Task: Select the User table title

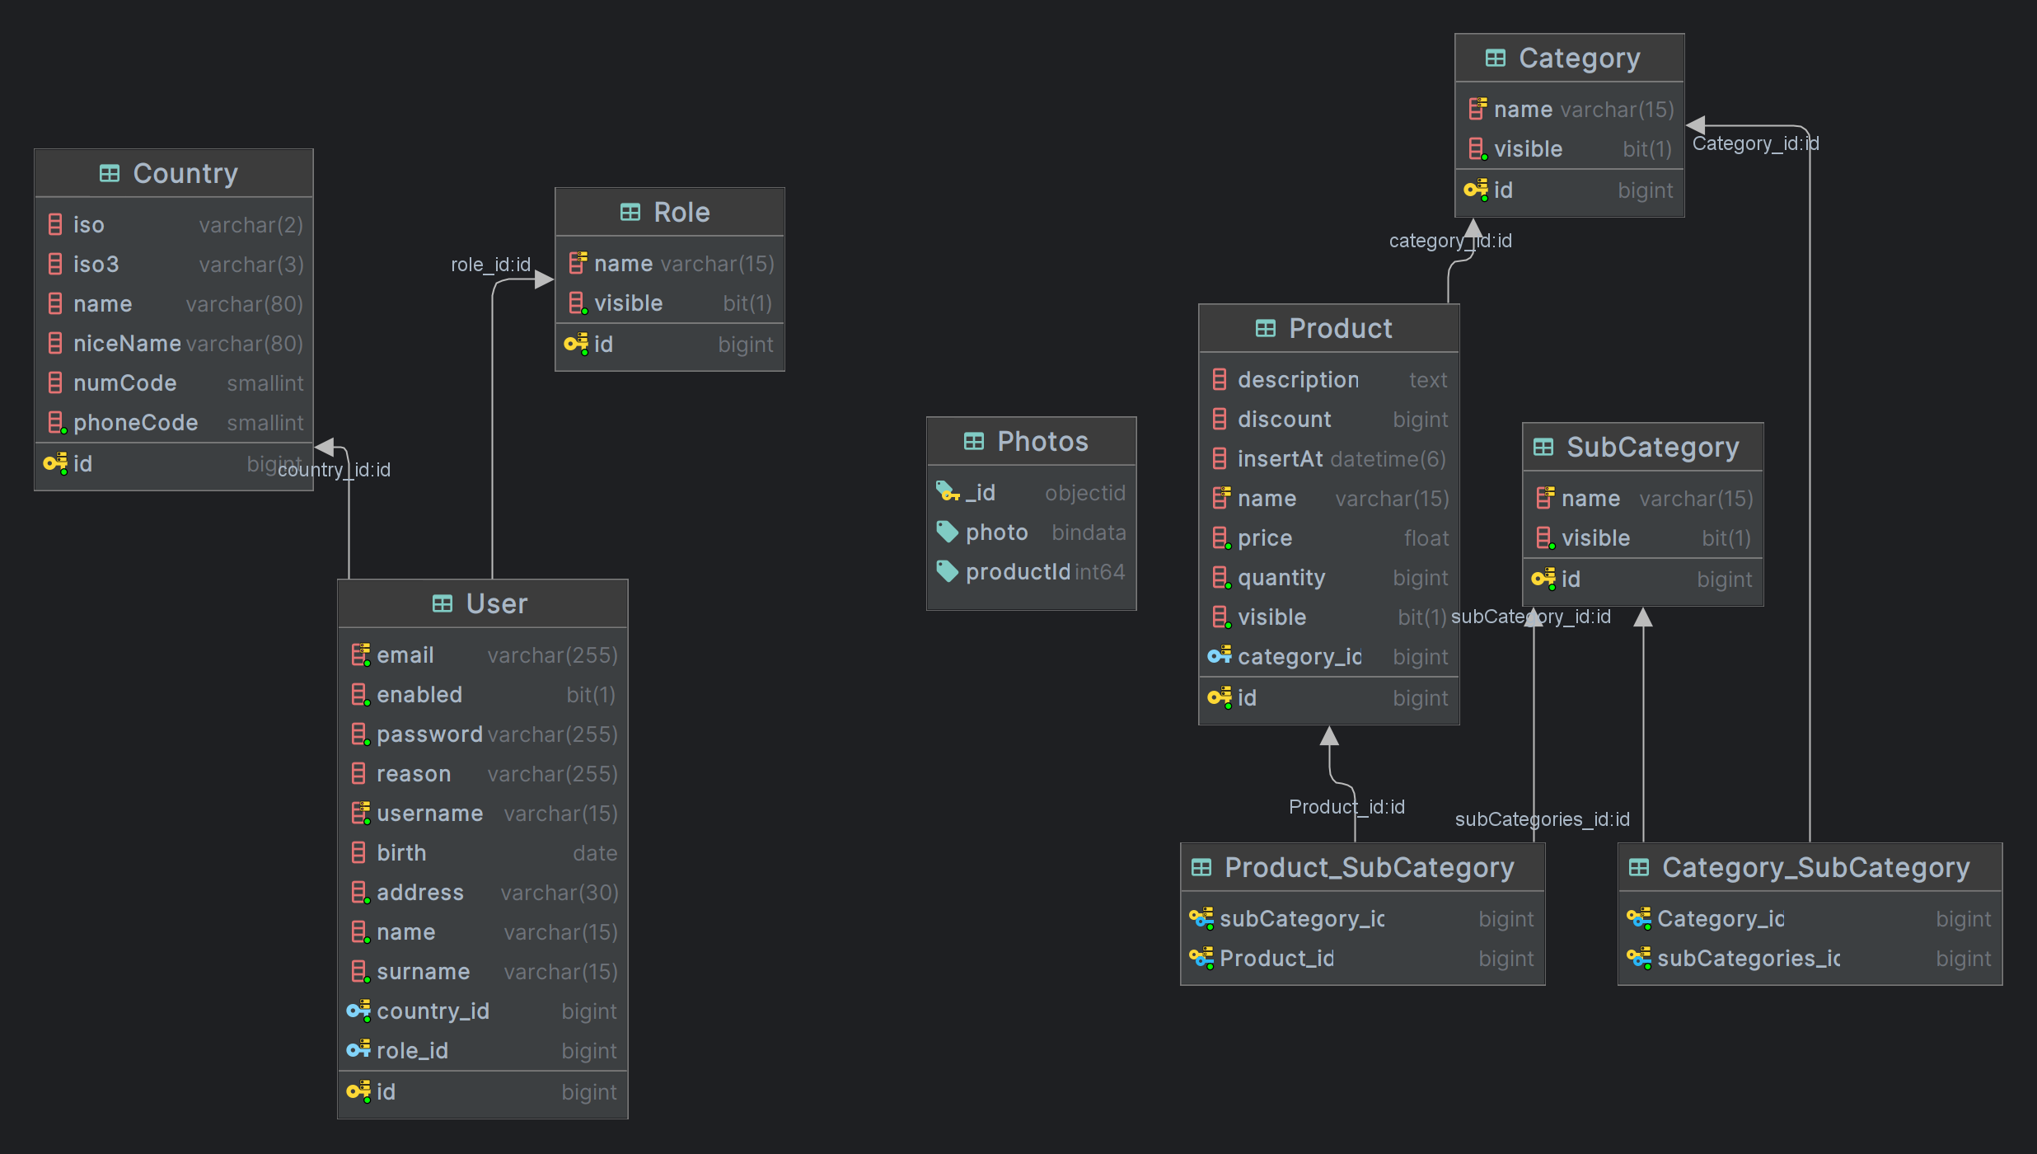Action: (496, 603)
